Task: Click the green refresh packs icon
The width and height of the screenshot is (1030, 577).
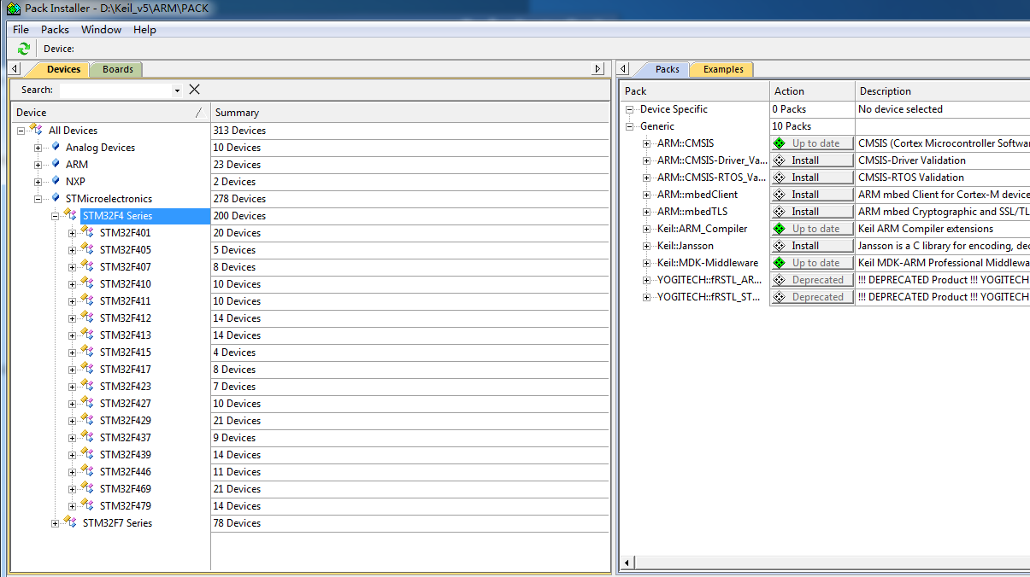Action: (24, 50)
